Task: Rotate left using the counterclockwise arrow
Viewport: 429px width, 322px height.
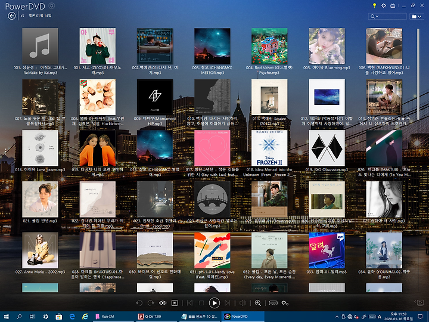Action: (x=139, y=303)
